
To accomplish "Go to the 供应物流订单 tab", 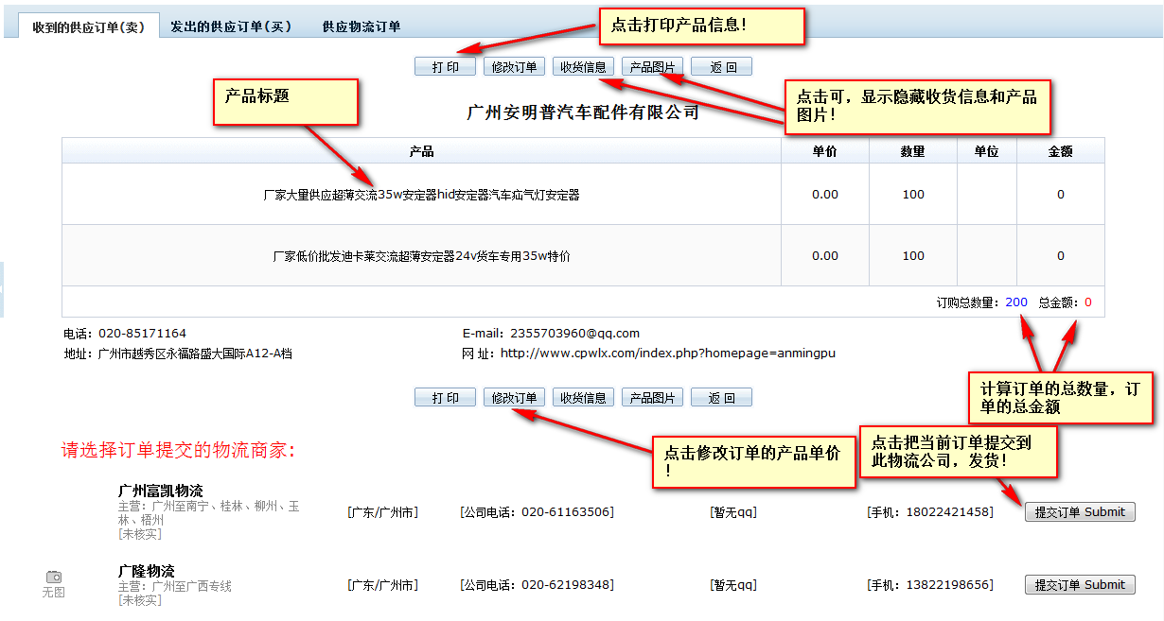I will [361, 26].
